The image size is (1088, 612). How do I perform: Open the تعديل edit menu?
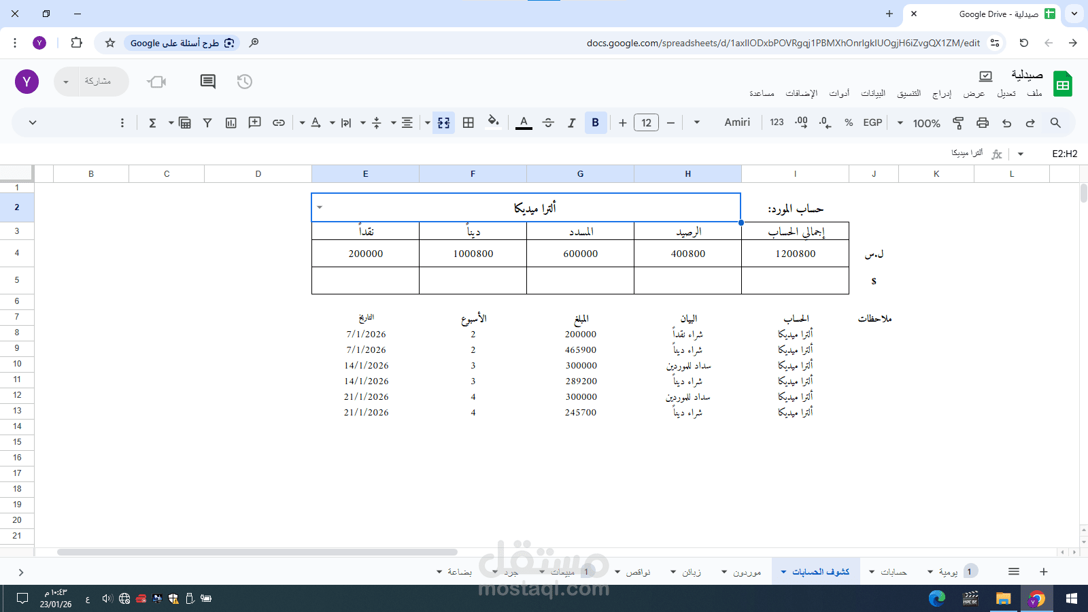pos(1006,94)
